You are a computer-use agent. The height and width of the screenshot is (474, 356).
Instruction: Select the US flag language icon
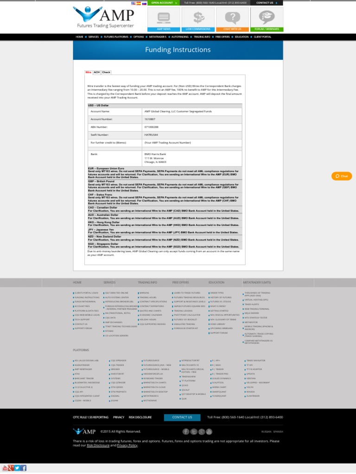click(x=133, y=3)
